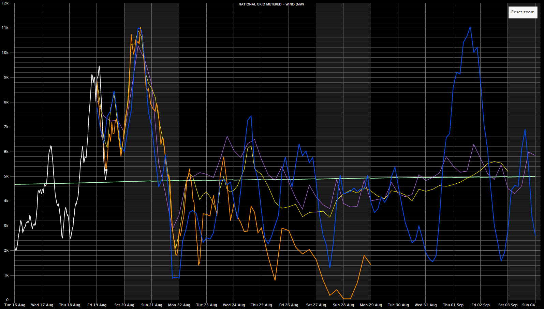This screenshot has height=309, width=544.
Task: Click the 'Sun 21 Aug' date label
Action: tap(152, 305)
